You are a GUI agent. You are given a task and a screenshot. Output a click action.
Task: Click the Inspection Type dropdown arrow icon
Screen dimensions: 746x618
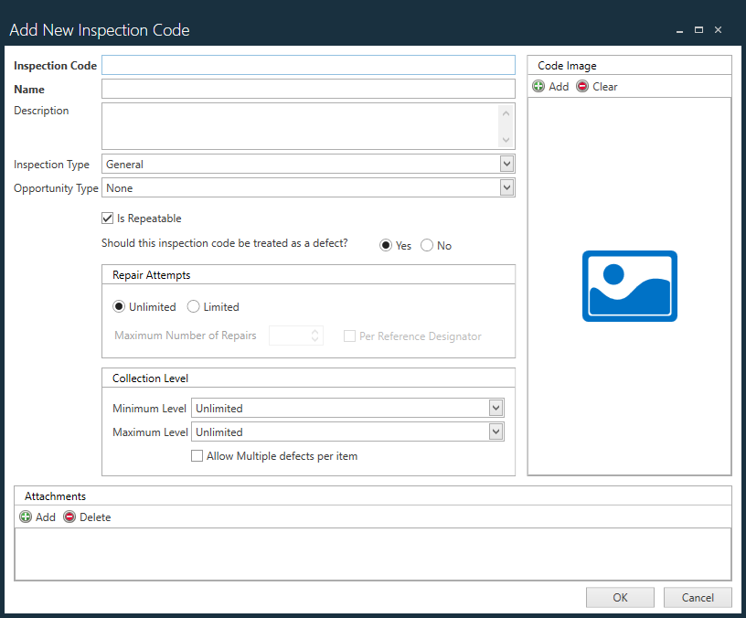(506, 164)
